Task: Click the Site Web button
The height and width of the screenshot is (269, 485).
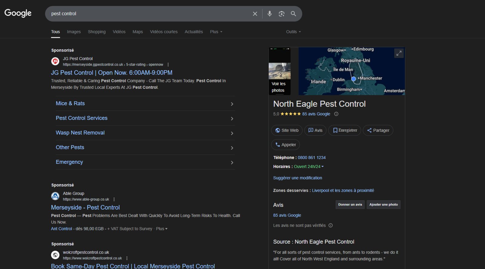Action: pos(287,130)
